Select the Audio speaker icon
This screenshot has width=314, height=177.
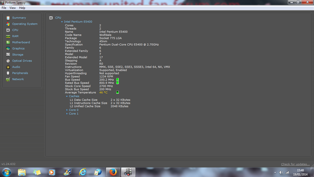tap(8, 67)
